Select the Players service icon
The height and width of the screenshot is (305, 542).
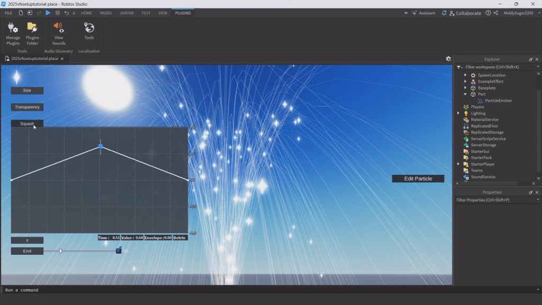pyautogui.click(x=466, y=107)
